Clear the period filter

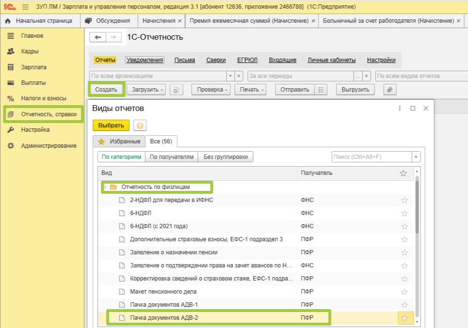tap(366, 76)
